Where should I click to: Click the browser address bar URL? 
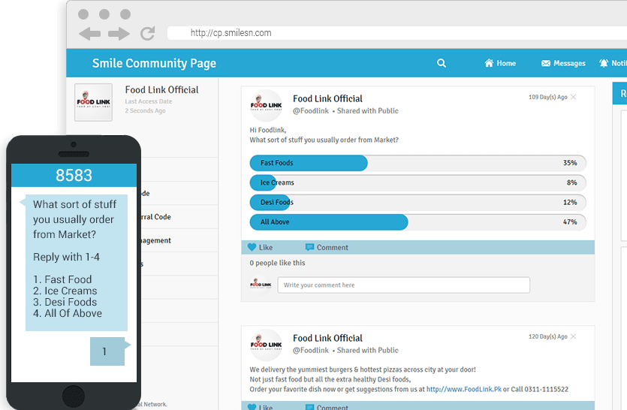tap(231, 33)
